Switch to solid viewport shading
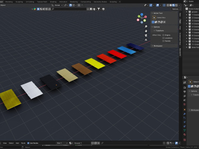The image size is (199, 149). click(171, 5)
